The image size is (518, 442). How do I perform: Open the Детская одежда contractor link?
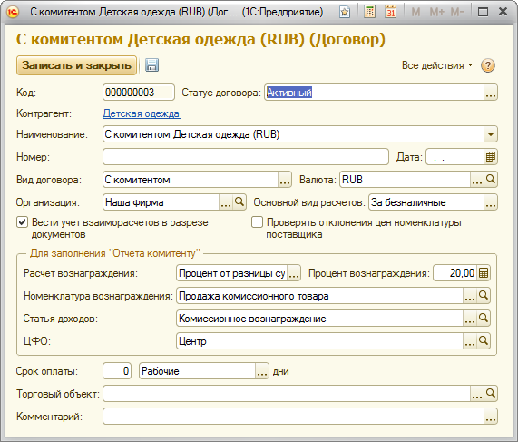coord(142,113)
